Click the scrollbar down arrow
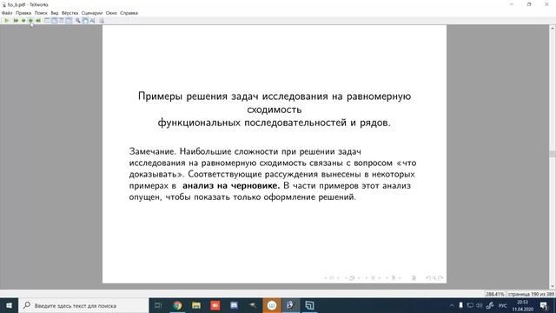 point(553,286)
